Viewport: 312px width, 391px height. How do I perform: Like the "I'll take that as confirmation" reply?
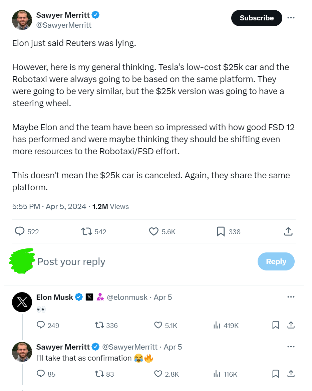pyautogui.click(x=158, y=374)
